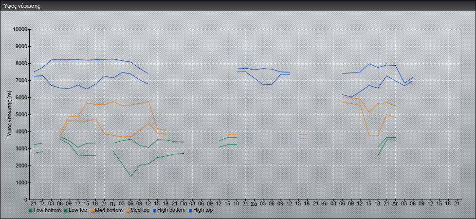Screen dimensions: 476x219
Task: Click the 'Τε' day label on the time axis
Action: (42, 203)
